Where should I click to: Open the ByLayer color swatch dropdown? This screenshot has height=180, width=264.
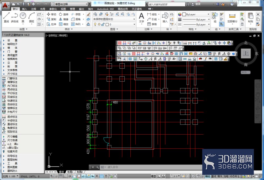[x=196, y=14]
